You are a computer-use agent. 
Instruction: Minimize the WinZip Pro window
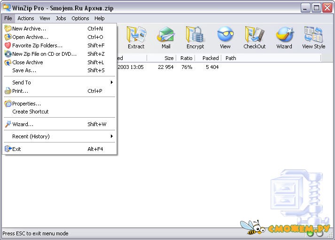point(305,8)
